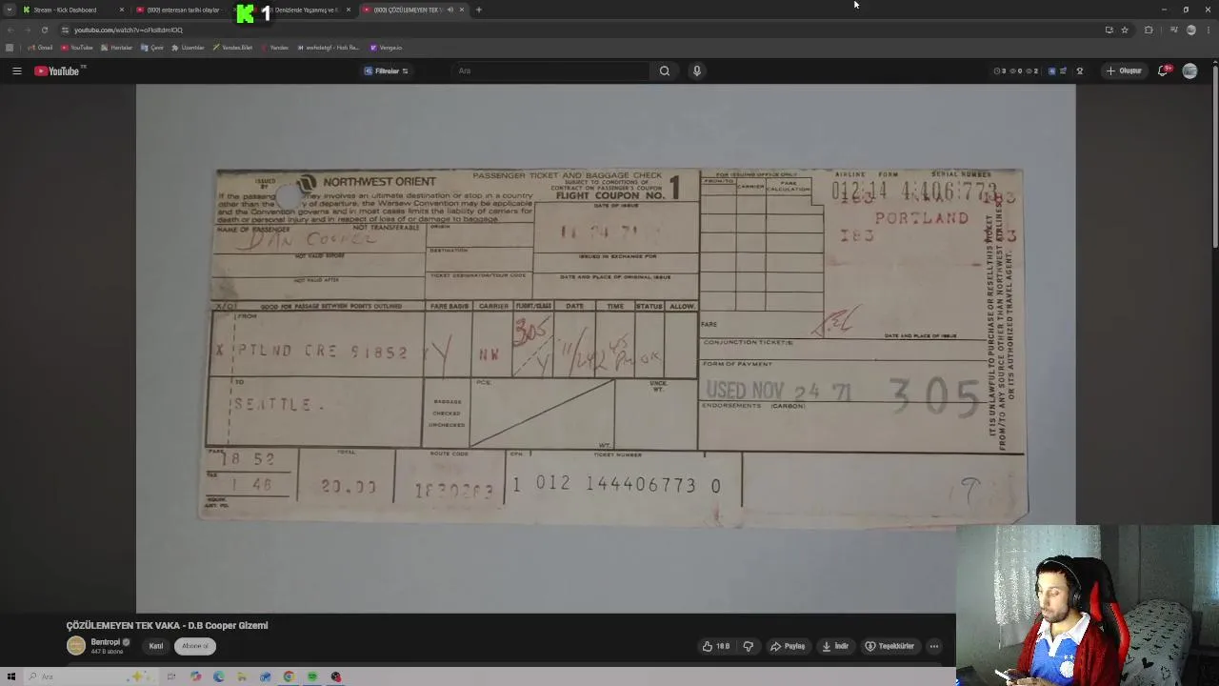Click the D.B Cooper ticket video frame

tap(606, 348)
